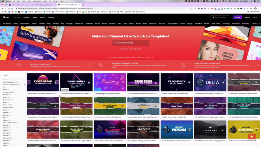Image resolution: width=261 pixels, height=147 pixels.
Task: Click the Log In link
Action: [255, 17]
